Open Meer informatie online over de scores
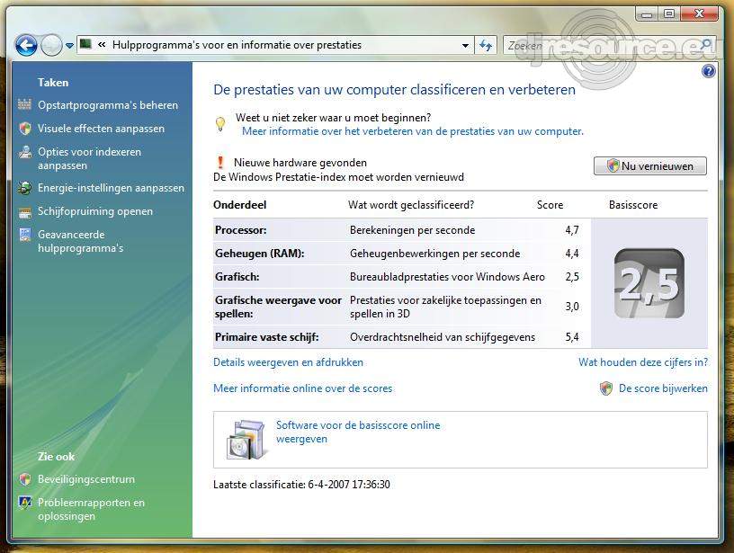The height and width of the screenshot is (553, 734). (x=302, y=388)
